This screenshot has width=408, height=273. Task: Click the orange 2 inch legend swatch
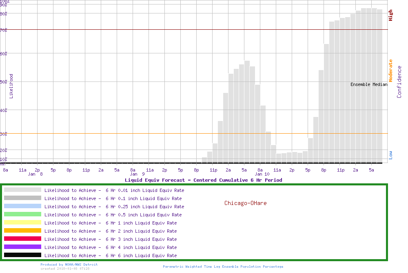[22, 231]
